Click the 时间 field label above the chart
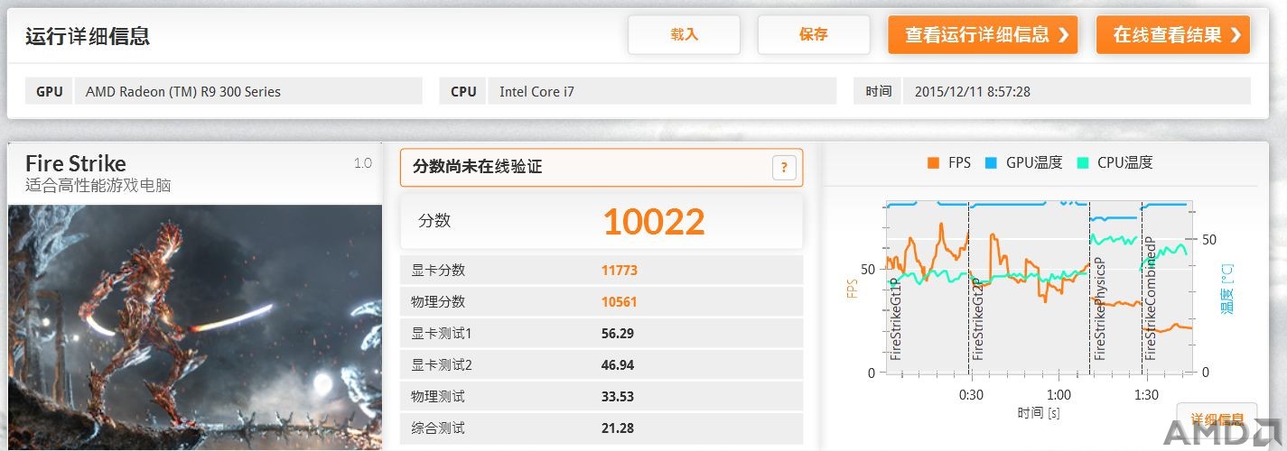This screenshot has width=1287, height=451. point(878,91)
